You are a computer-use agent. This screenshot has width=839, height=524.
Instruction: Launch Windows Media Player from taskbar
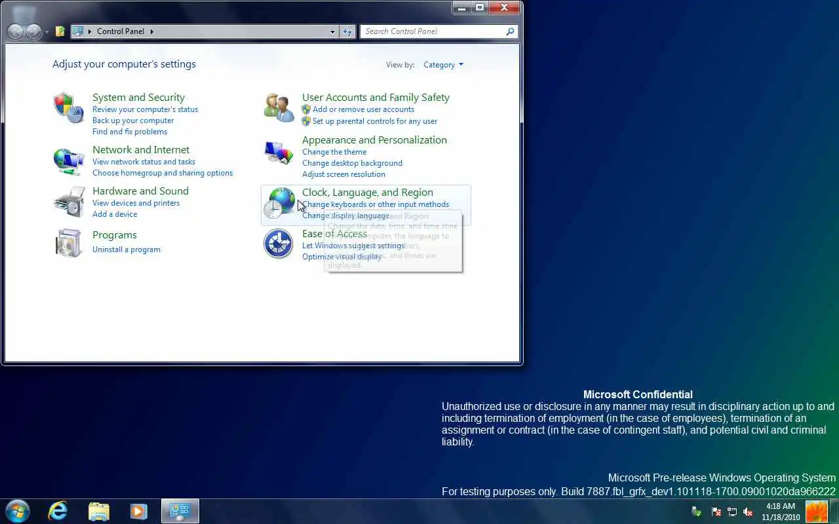(x=138, y=511)
